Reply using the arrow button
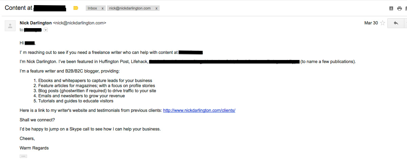This screenshot has width=407, height=161. (396, 23)
